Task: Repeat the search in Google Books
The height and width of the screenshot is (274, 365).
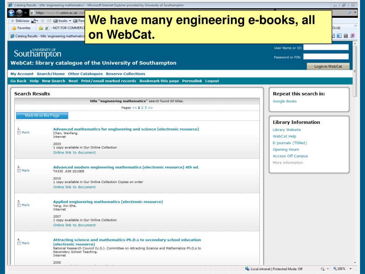Action: 285,101
